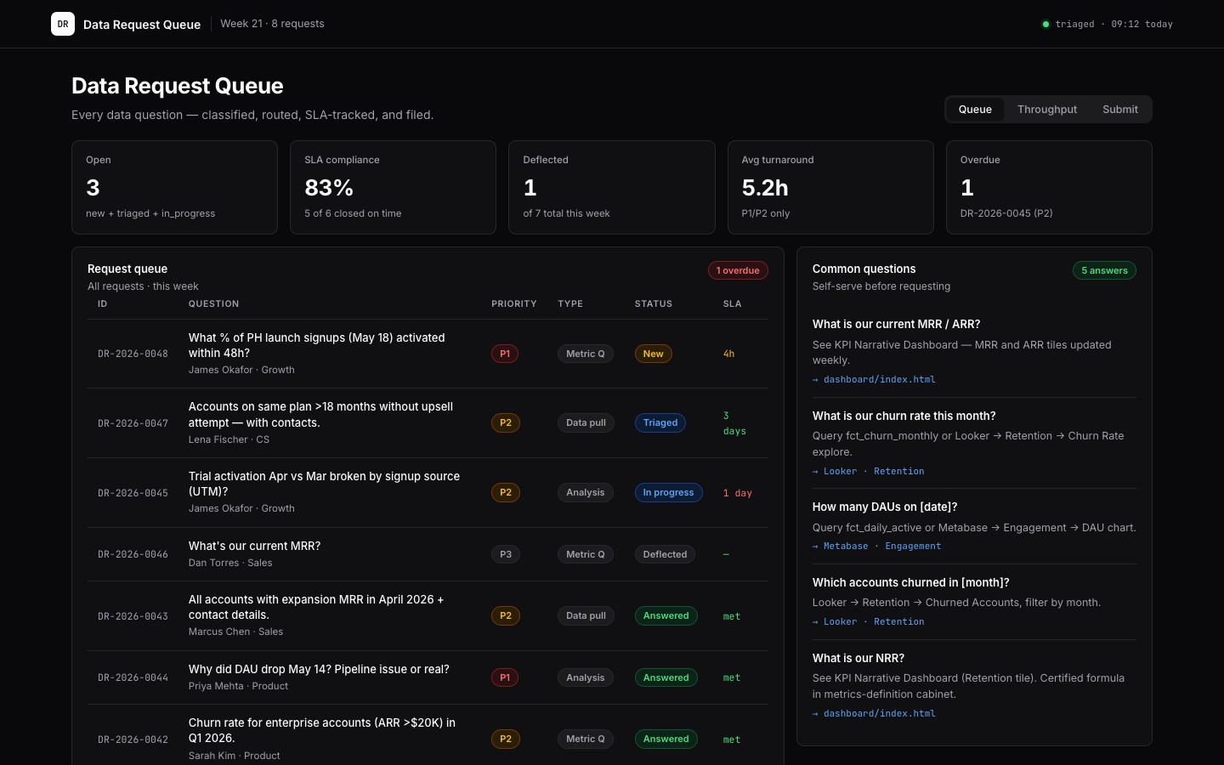
Task: Click the Analysis type tag on DR-2026-0045
Action: 586,492
